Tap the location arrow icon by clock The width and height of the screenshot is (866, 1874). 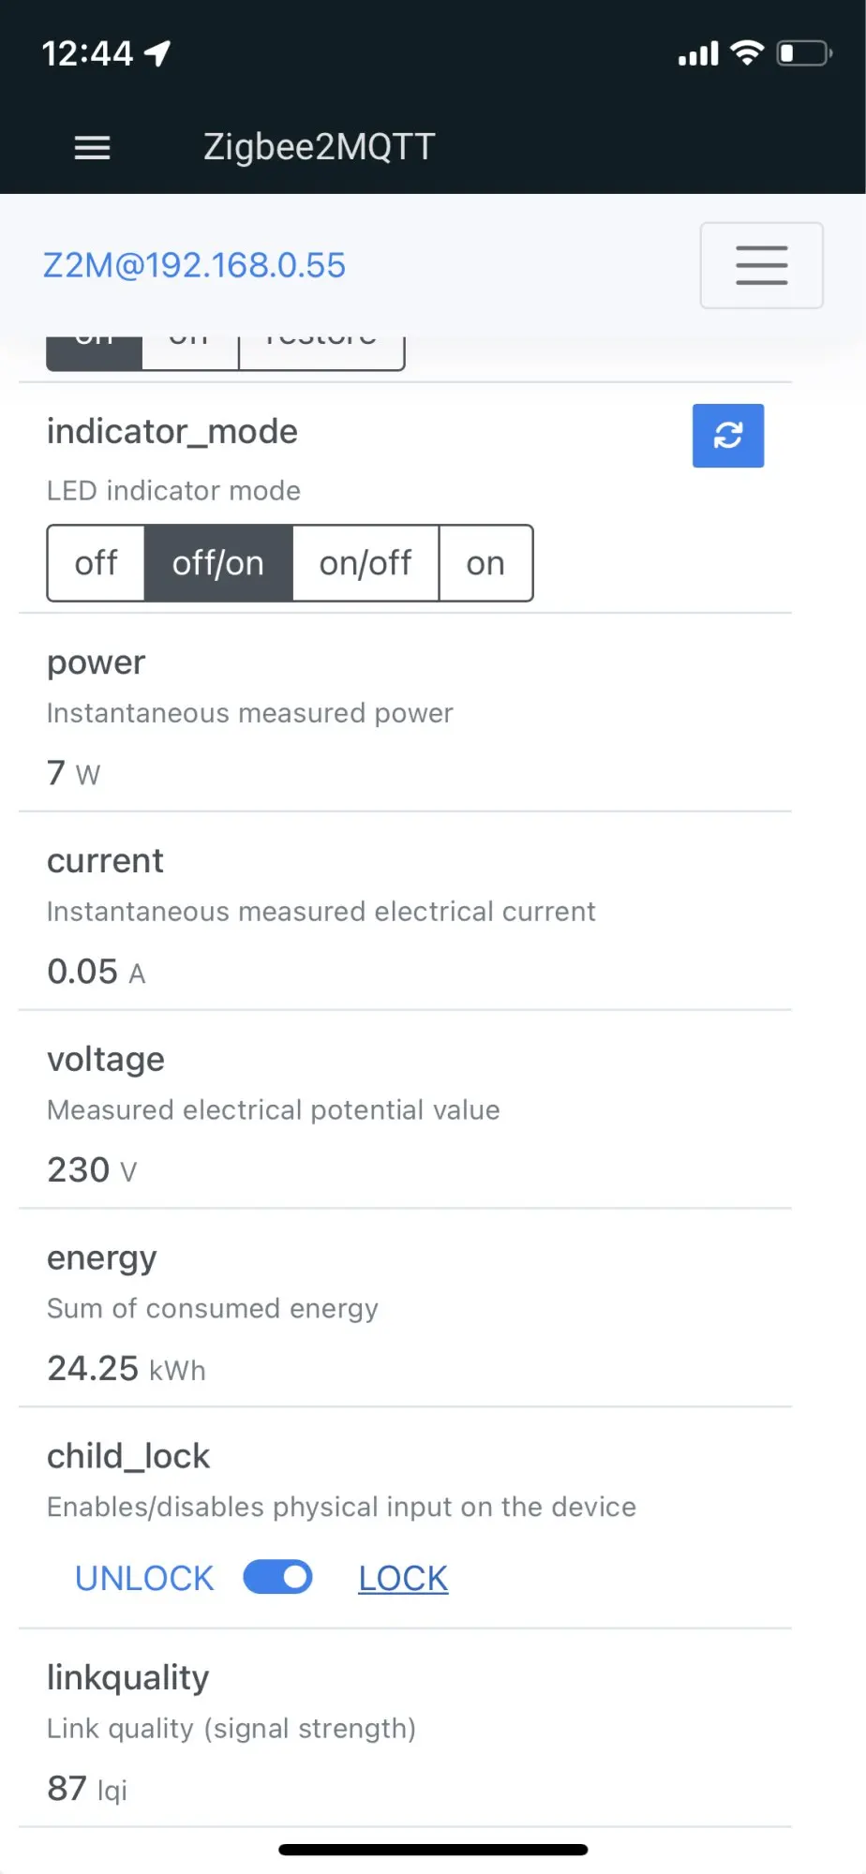coord(157,53)
